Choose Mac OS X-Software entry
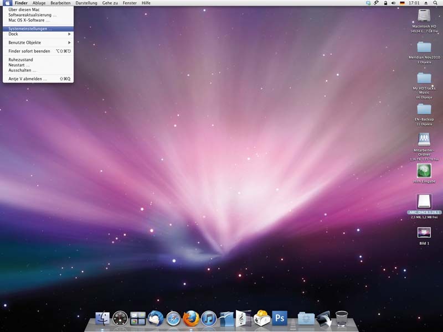Viewport: 443px width, 332px height. [x=38, y=20]
